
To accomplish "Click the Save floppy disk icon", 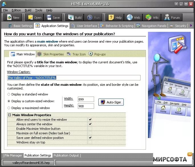I will click(x=49, y=18).
